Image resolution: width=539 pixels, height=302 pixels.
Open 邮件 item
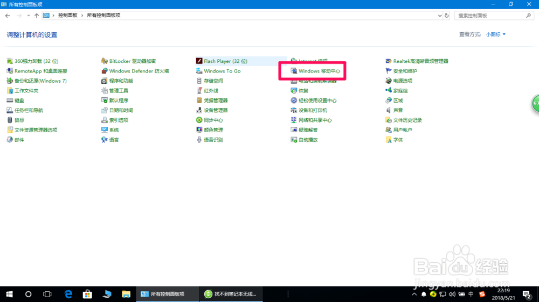coord(16,140)
